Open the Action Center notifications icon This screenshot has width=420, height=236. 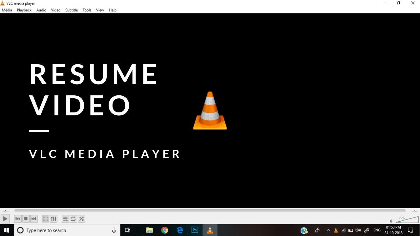tap(410, 230)
